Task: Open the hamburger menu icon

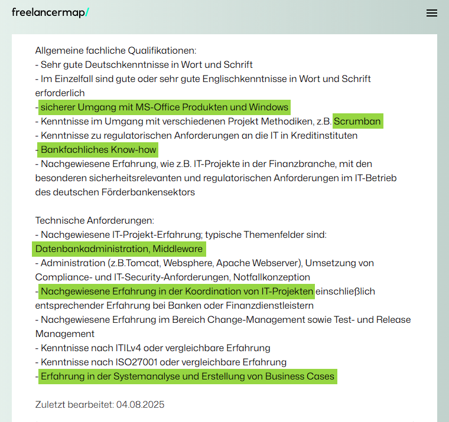Action: (431, 13)
